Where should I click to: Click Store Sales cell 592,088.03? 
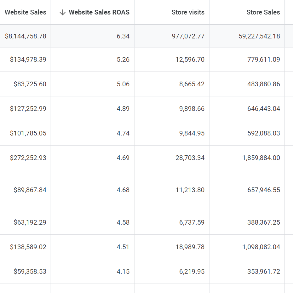264,133
